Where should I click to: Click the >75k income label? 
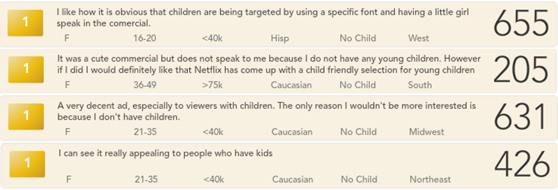(213, 85)
